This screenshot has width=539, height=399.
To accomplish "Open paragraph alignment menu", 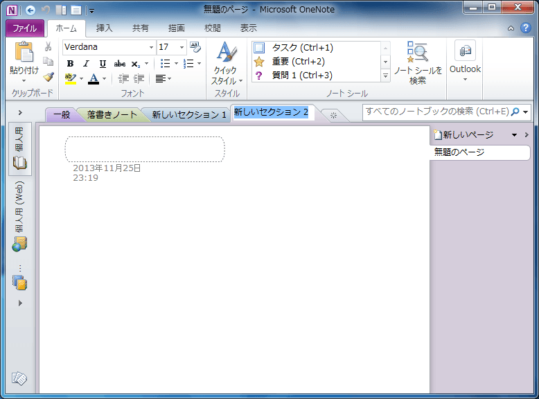I will tap(163, 79).
